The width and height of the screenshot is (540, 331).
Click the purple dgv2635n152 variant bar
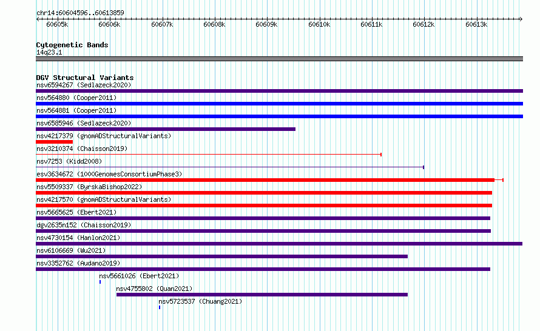[263, 231]
